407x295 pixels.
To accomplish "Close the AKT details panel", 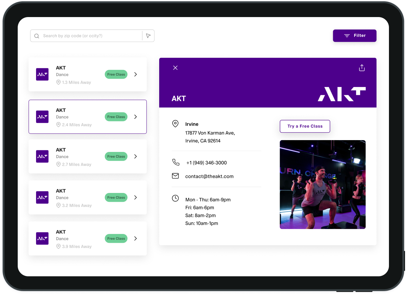I will (x=175, y=68).
